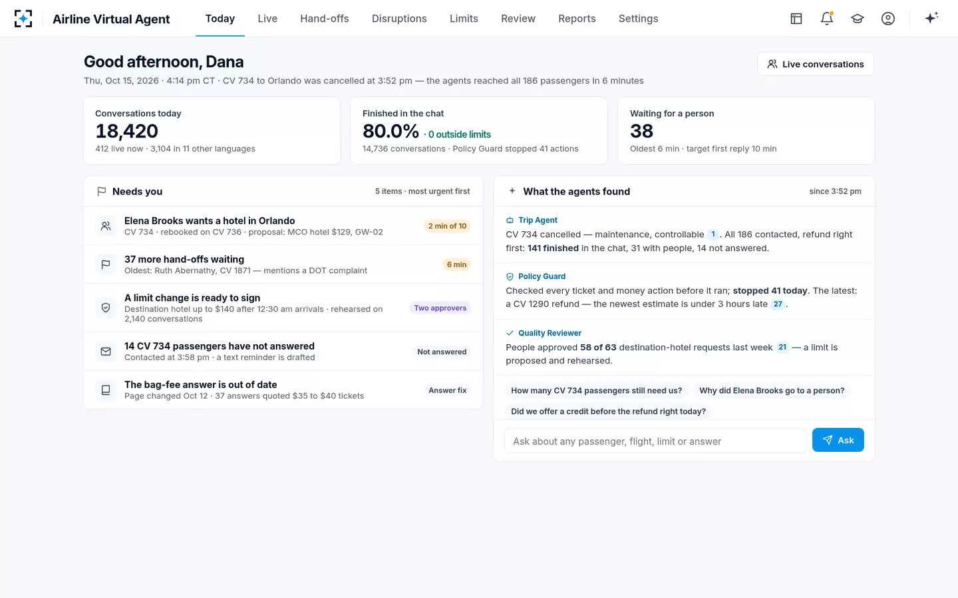
Task: Open Live conversations
Action: pyautogui.click(x=816, y=64)
